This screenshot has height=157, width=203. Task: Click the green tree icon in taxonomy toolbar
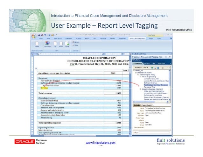152,68
